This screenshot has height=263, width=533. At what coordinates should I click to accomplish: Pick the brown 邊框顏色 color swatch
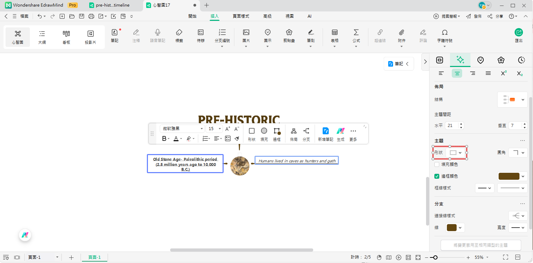click(509, 176)
